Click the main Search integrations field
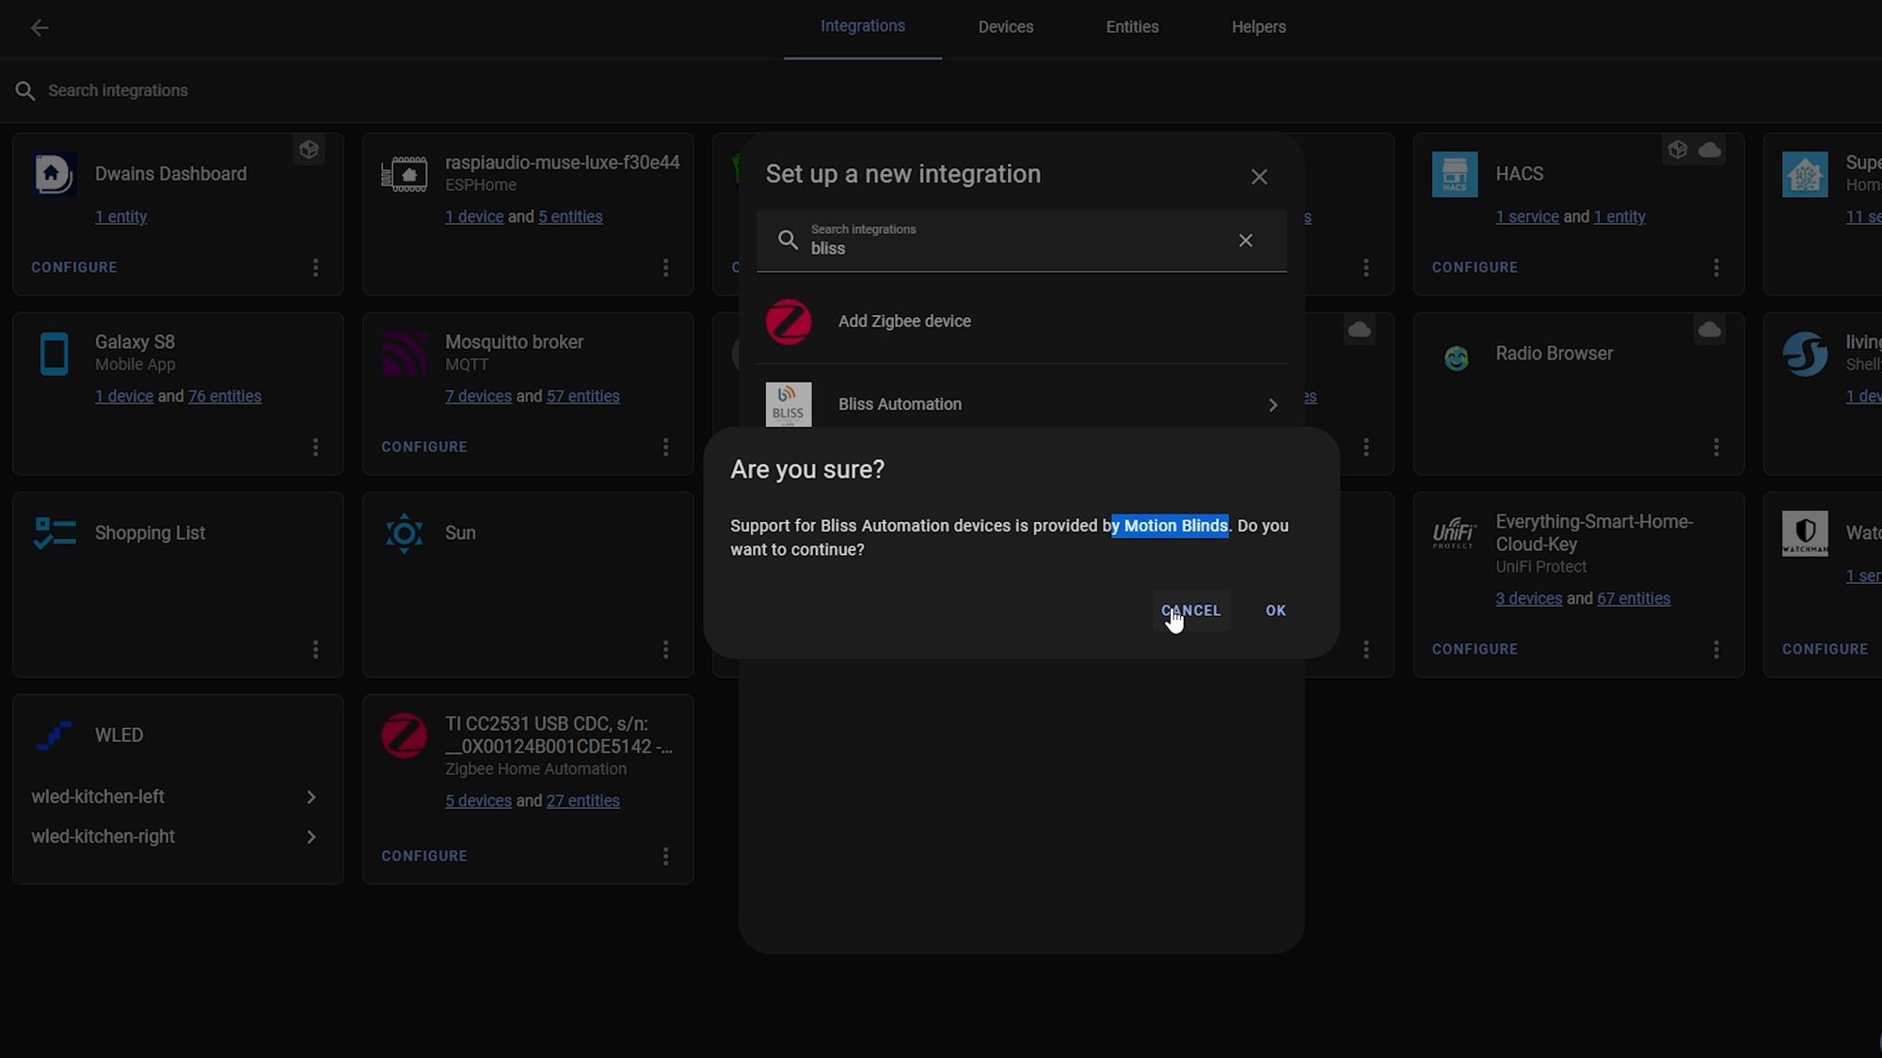Screen dimensions: 1882x1058 coord(941,91)
